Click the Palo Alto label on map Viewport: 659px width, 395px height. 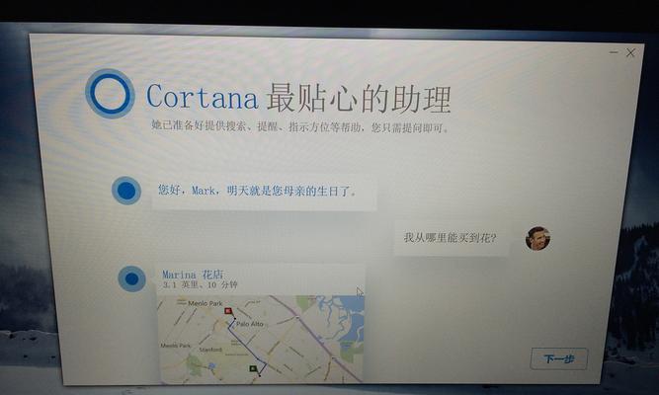(x=250, y=324)
